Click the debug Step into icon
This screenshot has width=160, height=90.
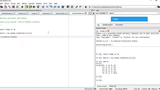tap(51, 7)
